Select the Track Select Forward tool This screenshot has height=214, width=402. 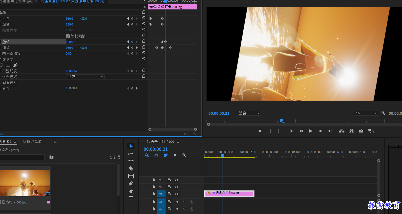point(131,153)
